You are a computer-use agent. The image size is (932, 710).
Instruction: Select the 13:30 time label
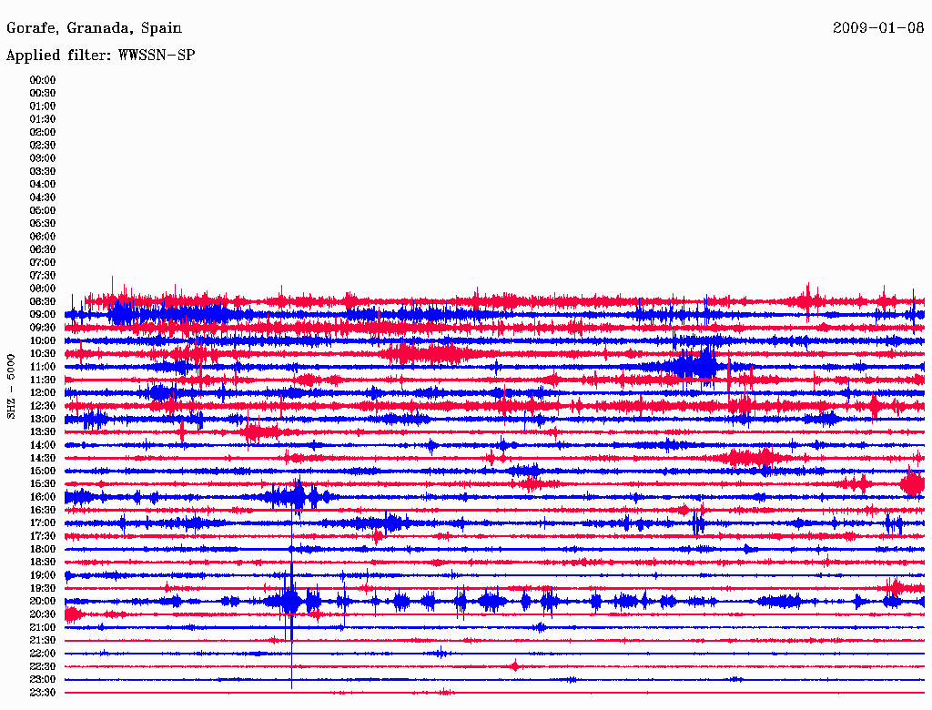click(42, 431)
